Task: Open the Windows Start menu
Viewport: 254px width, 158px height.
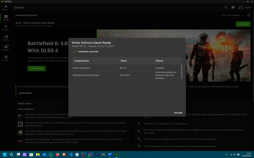Action: coord(5,155)
